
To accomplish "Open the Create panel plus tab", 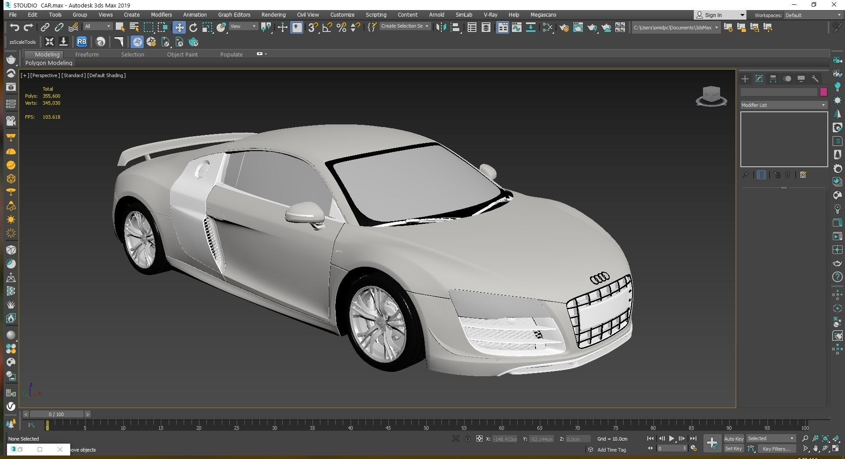I will (x=745, y=79).
